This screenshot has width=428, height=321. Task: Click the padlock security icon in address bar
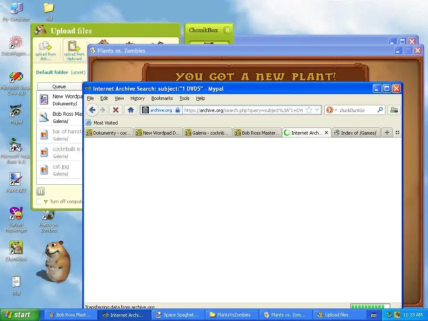pyautogui.click(x=178, y=110)
